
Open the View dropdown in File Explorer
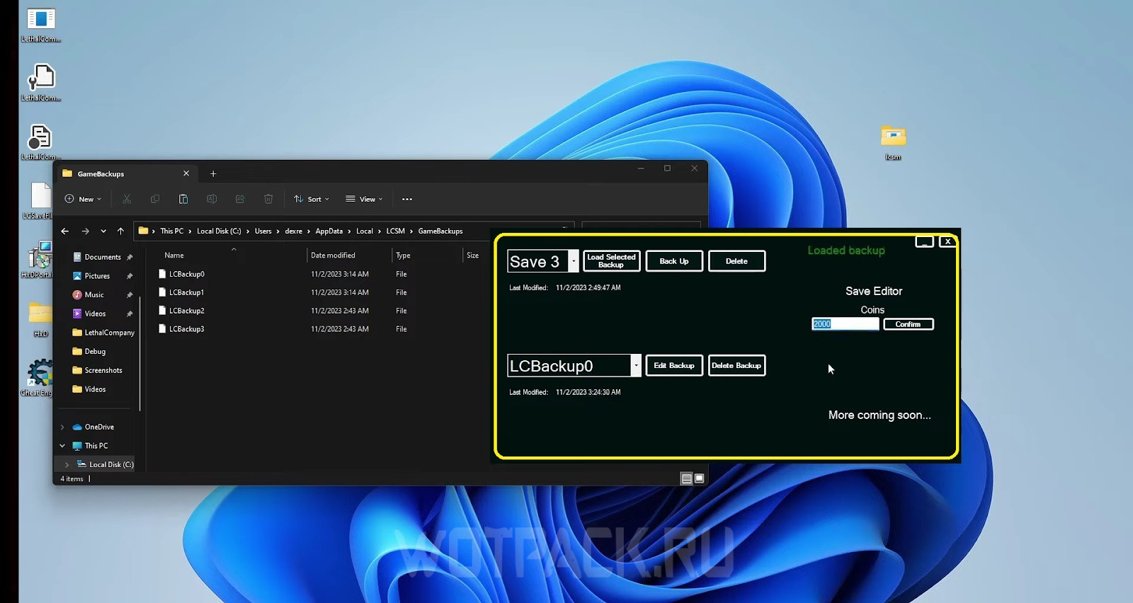364,199
